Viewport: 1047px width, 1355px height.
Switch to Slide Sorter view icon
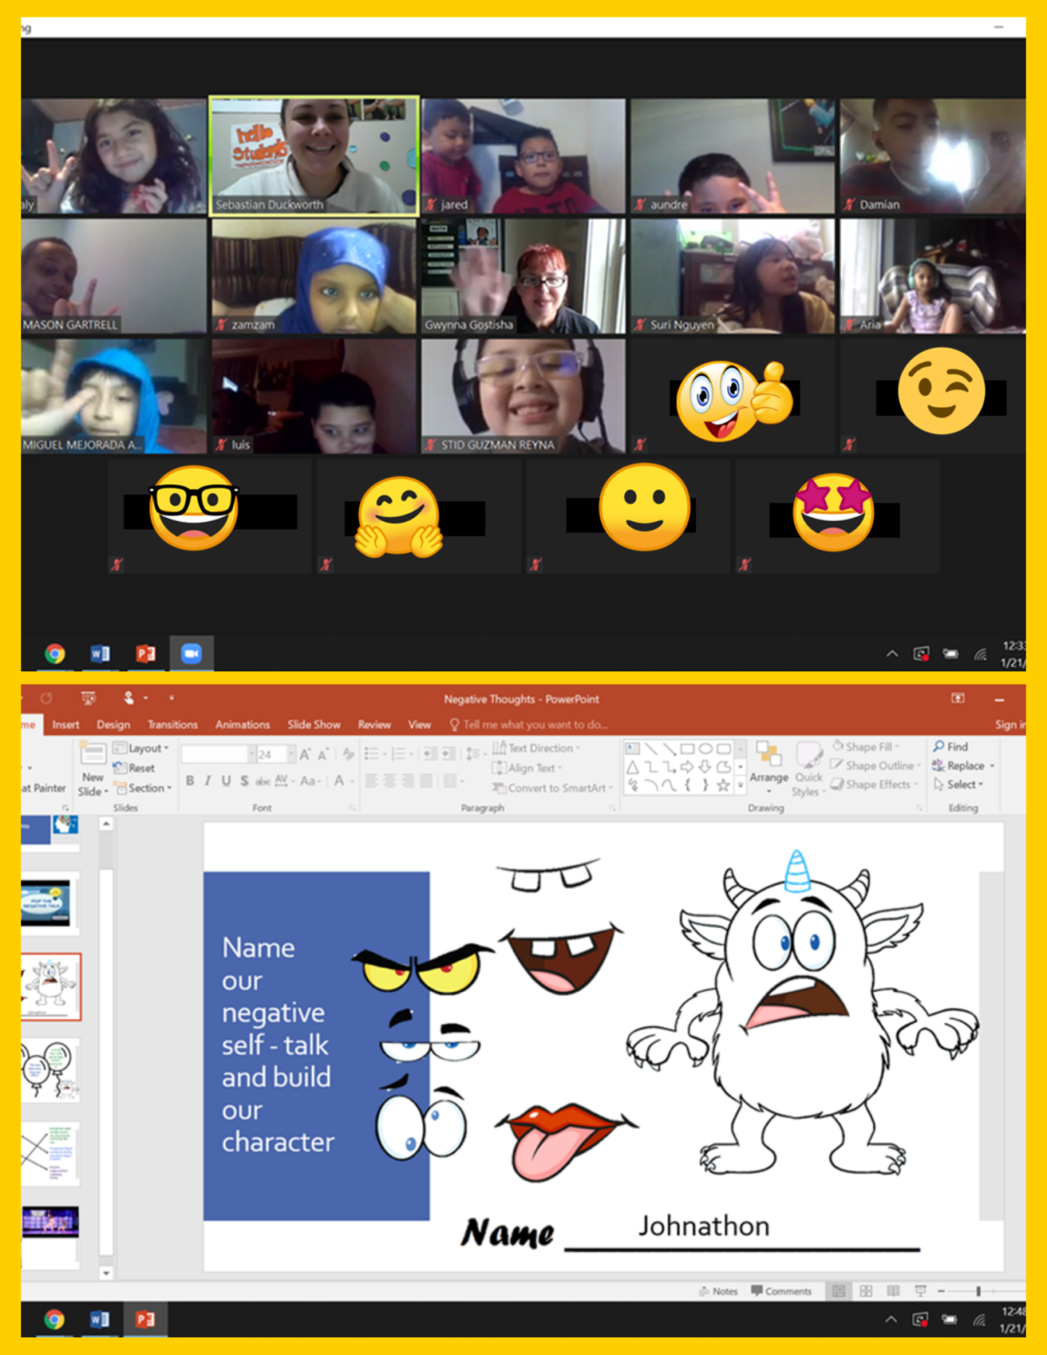(x=866, y=1291)
